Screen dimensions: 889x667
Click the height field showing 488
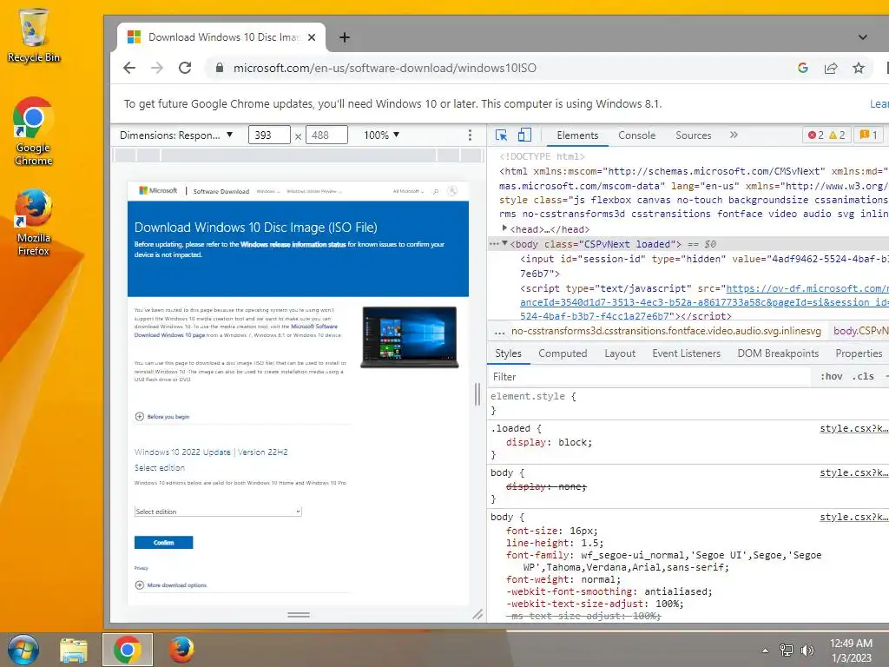click(326, 135)
